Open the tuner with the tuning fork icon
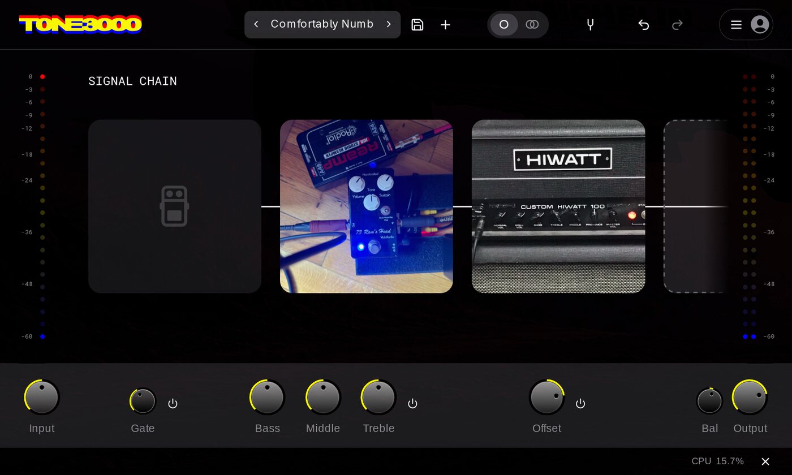Screen dimensions: 792x475 590,24
